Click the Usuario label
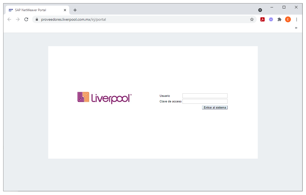306x195 pixels. pyautogui.click(x=165, y=96)
